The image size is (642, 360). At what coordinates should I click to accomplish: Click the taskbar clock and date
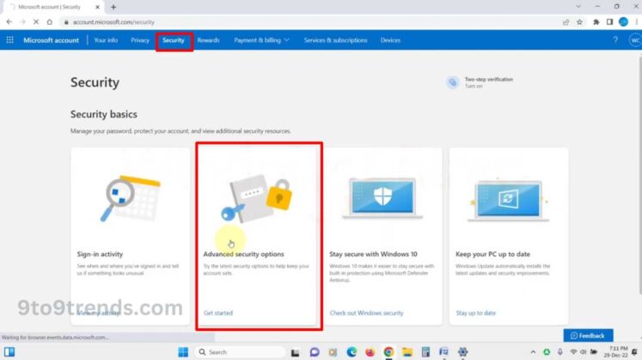click(x=617, y=351)
